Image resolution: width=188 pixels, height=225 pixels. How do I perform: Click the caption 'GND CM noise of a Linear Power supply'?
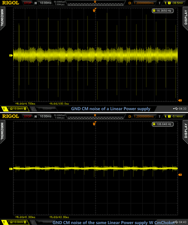pyautogui.click(x=111, y=109)
